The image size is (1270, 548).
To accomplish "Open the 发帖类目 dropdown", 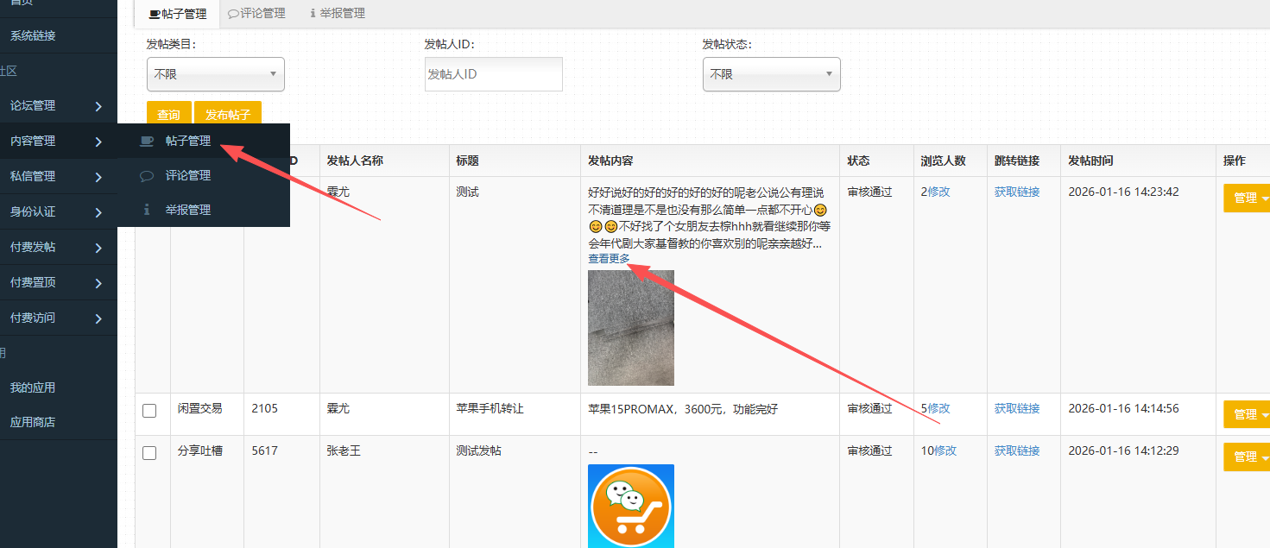I will click(x=215, y=74).
